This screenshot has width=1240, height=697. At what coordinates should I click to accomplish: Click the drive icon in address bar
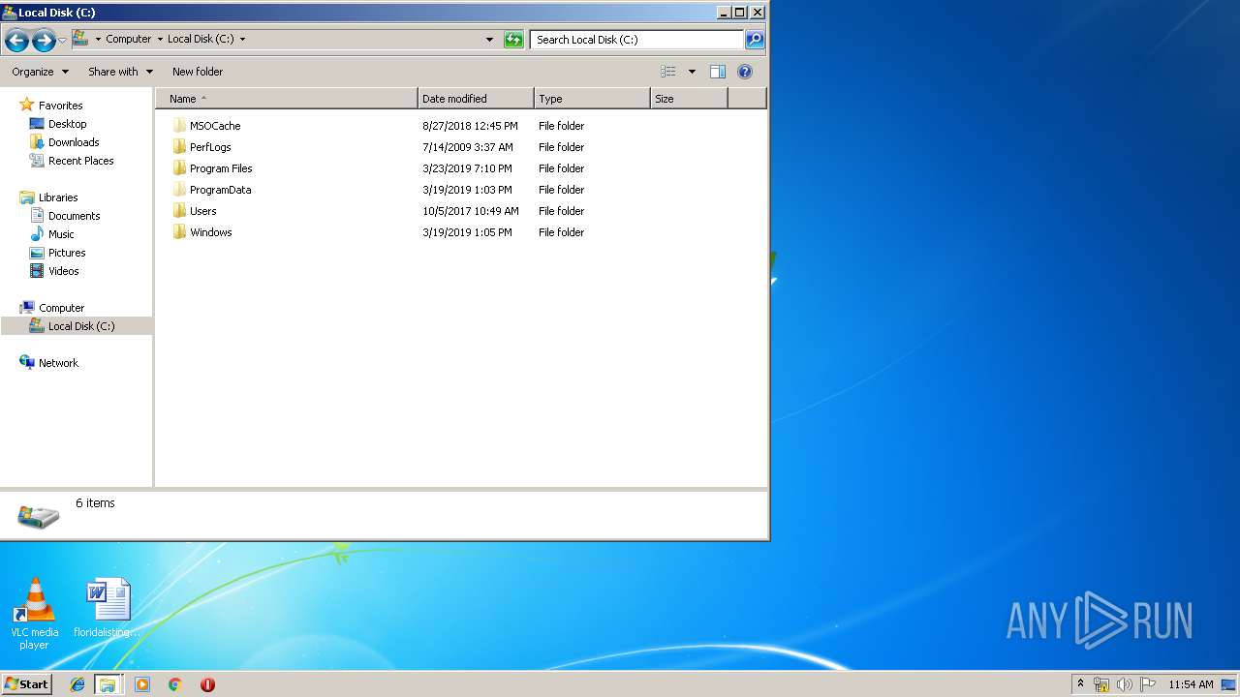(80, 39)
